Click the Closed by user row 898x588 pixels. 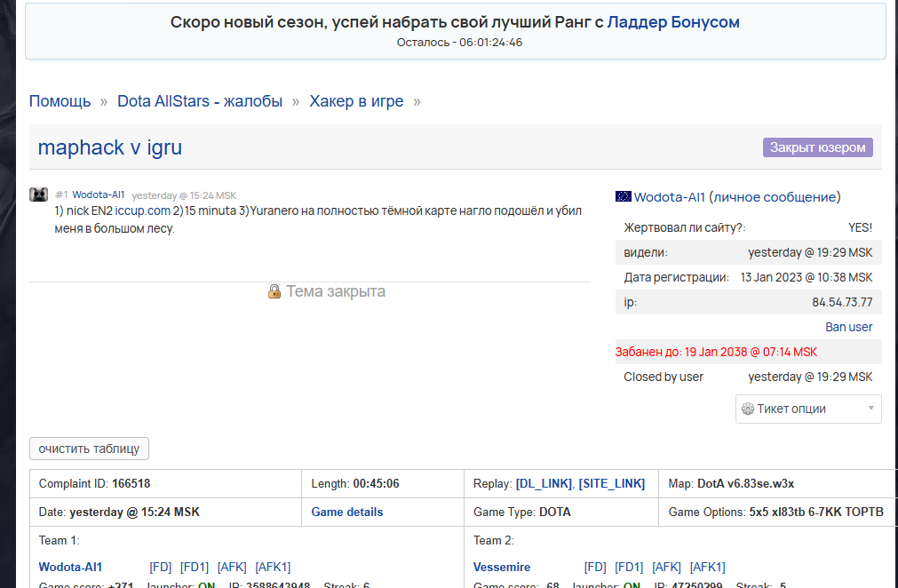point(748,377)
